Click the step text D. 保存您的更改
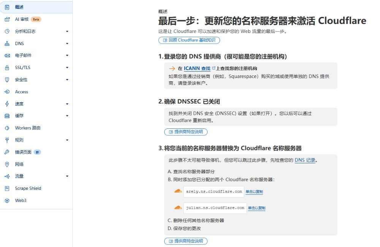 [x=184, y=228]
